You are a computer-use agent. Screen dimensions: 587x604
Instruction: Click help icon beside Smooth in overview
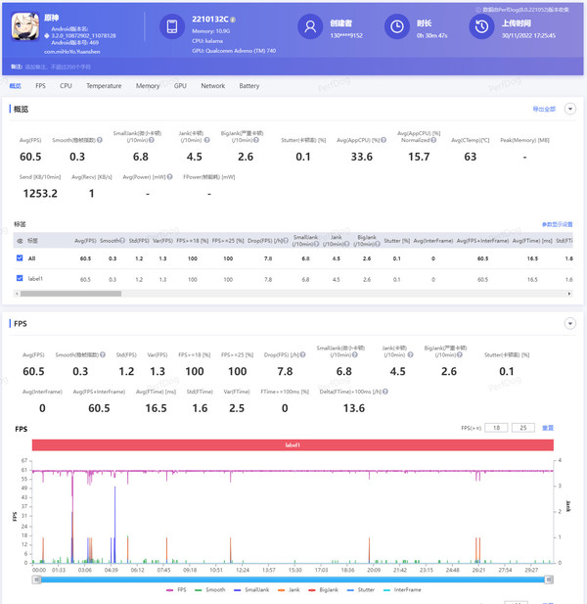100,140
